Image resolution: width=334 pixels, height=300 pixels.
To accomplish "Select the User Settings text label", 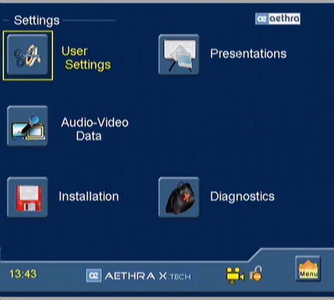I will tap(86, 58).
